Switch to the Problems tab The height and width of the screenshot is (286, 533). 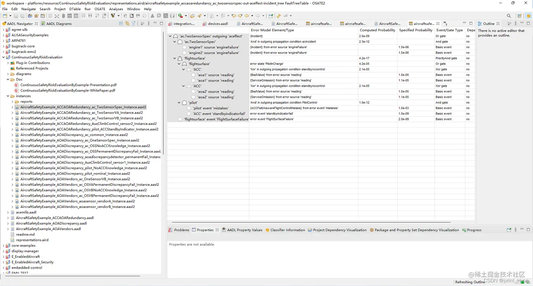pos(179,230)
